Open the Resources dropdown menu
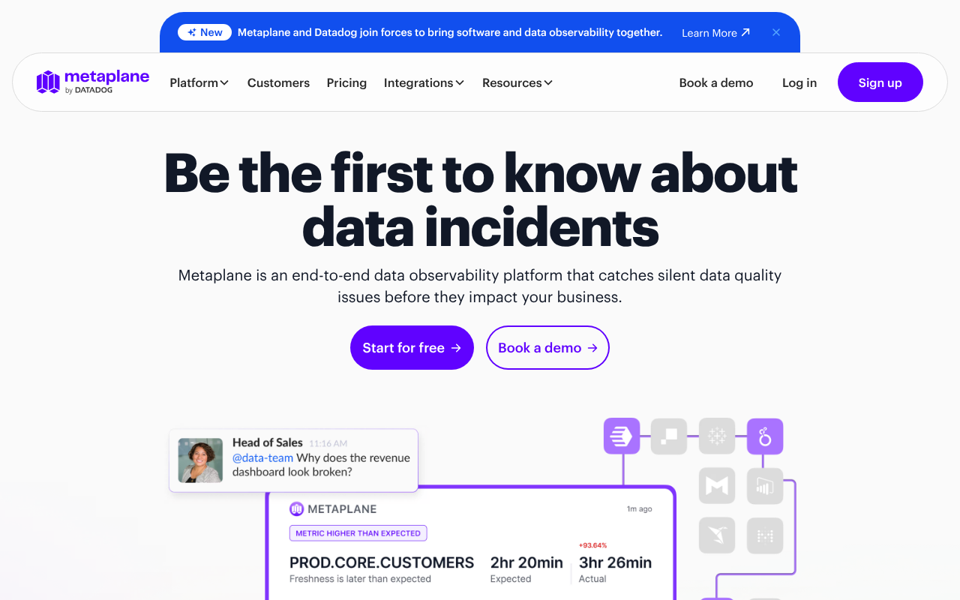The width and height of the screenshot is (960, 600). click(517, 82)
